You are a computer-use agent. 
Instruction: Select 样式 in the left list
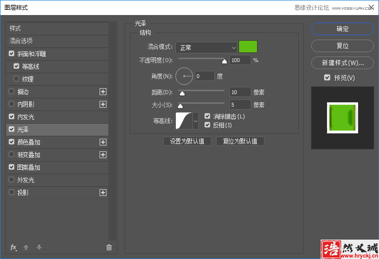(57, 29)
